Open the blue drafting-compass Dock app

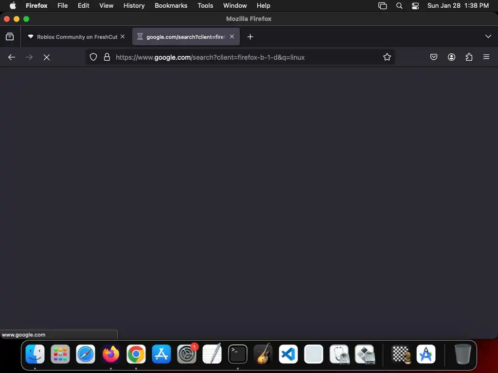[x=426, y=354]
